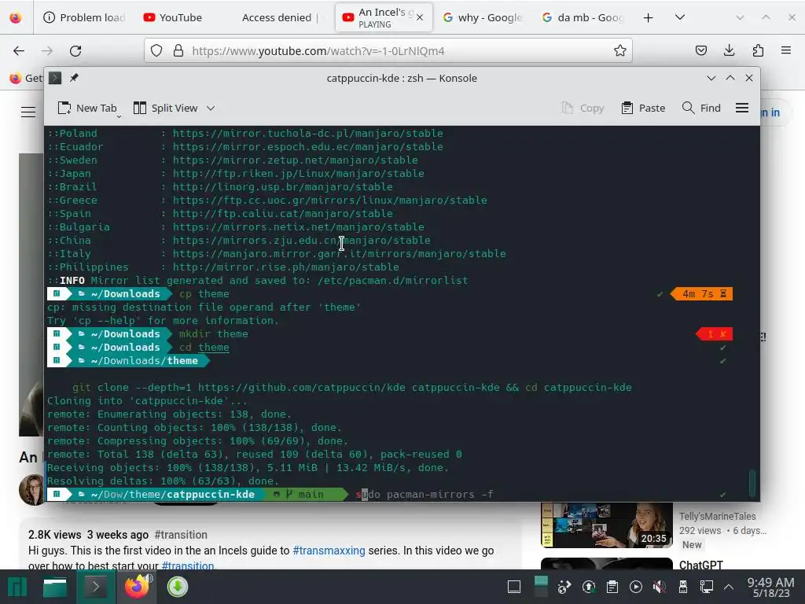Open Konsole hamburger menu
Screen dimensions: 805x604
pyautogui.click(x=742, y=108)
